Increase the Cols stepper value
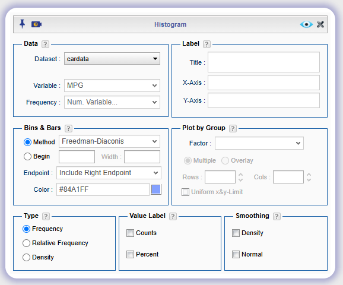Image resolution: width=343 pixels, height=285 pixels. click(x=309, y=175)
